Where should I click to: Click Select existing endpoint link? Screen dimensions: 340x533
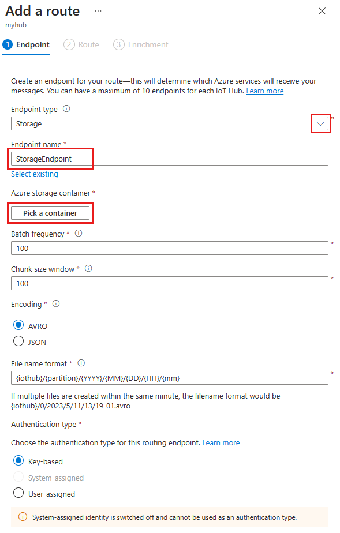click(x=34, y=174)
